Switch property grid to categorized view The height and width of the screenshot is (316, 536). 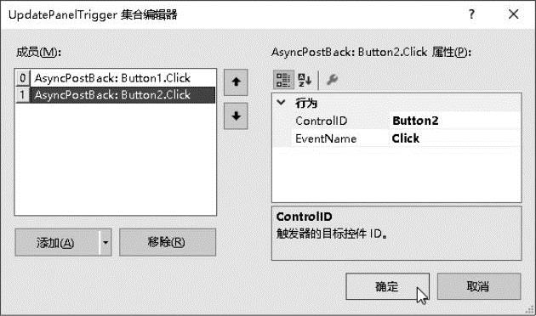(x=283, y=80)
